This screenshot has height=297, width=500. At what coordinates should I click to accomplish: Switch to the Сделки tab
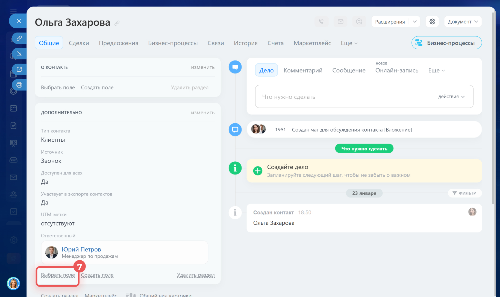click(x=79, y=43)
